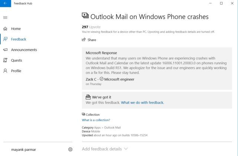Expand Add feedback details section
The image size is (238, 156).
coord(105,149)
